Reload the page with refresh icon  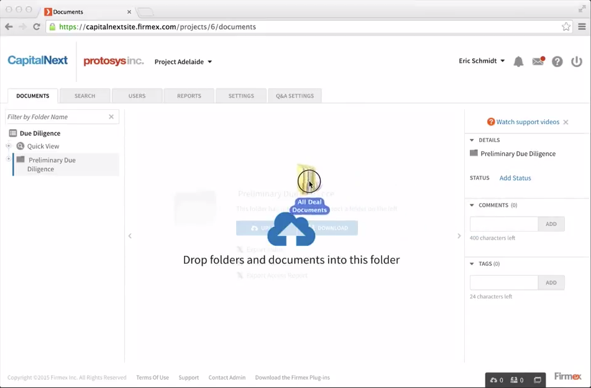click(37, 27)
